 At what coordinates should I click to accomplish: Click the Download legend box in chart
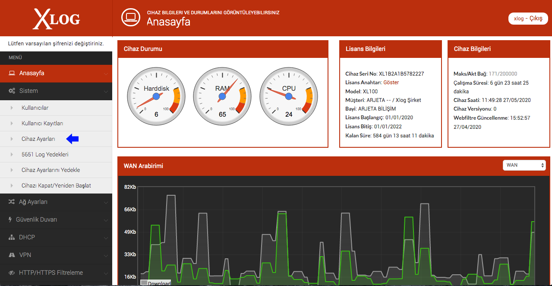pyautogui.click(x=144, y=283)
